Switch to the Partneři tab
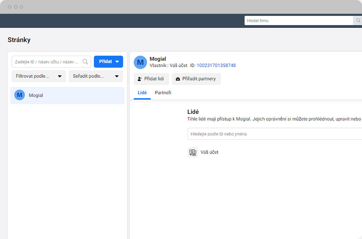This screenshot has width=362, height=239. tap(163, 93)
